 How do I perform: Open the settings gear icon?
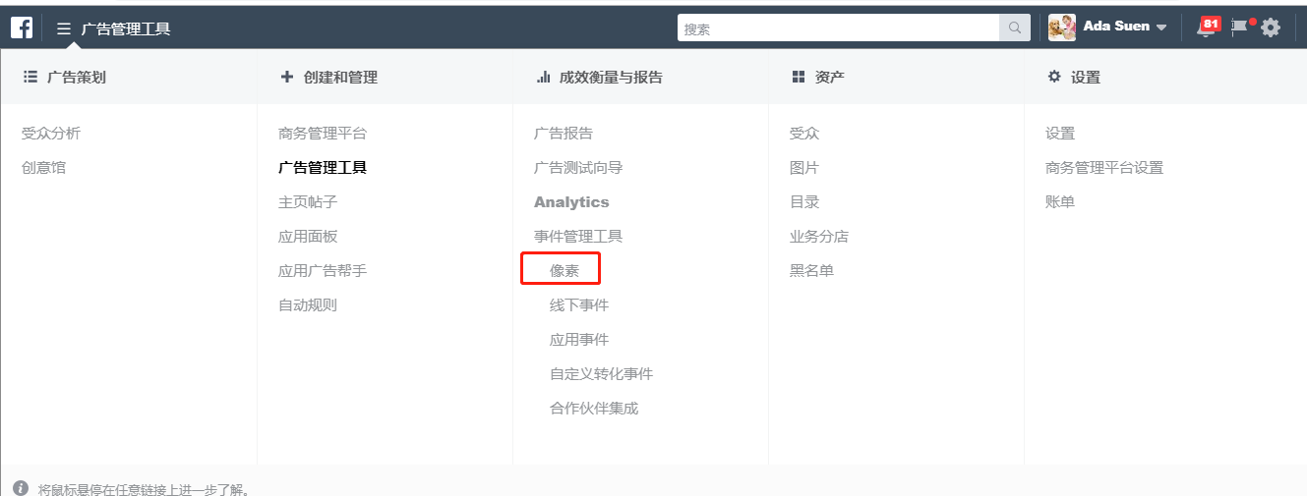point(1271,28)
